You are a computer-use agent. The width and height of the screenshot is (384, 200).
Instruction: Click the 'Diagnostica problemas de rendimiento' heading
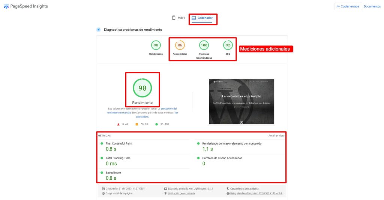(133, 30)
